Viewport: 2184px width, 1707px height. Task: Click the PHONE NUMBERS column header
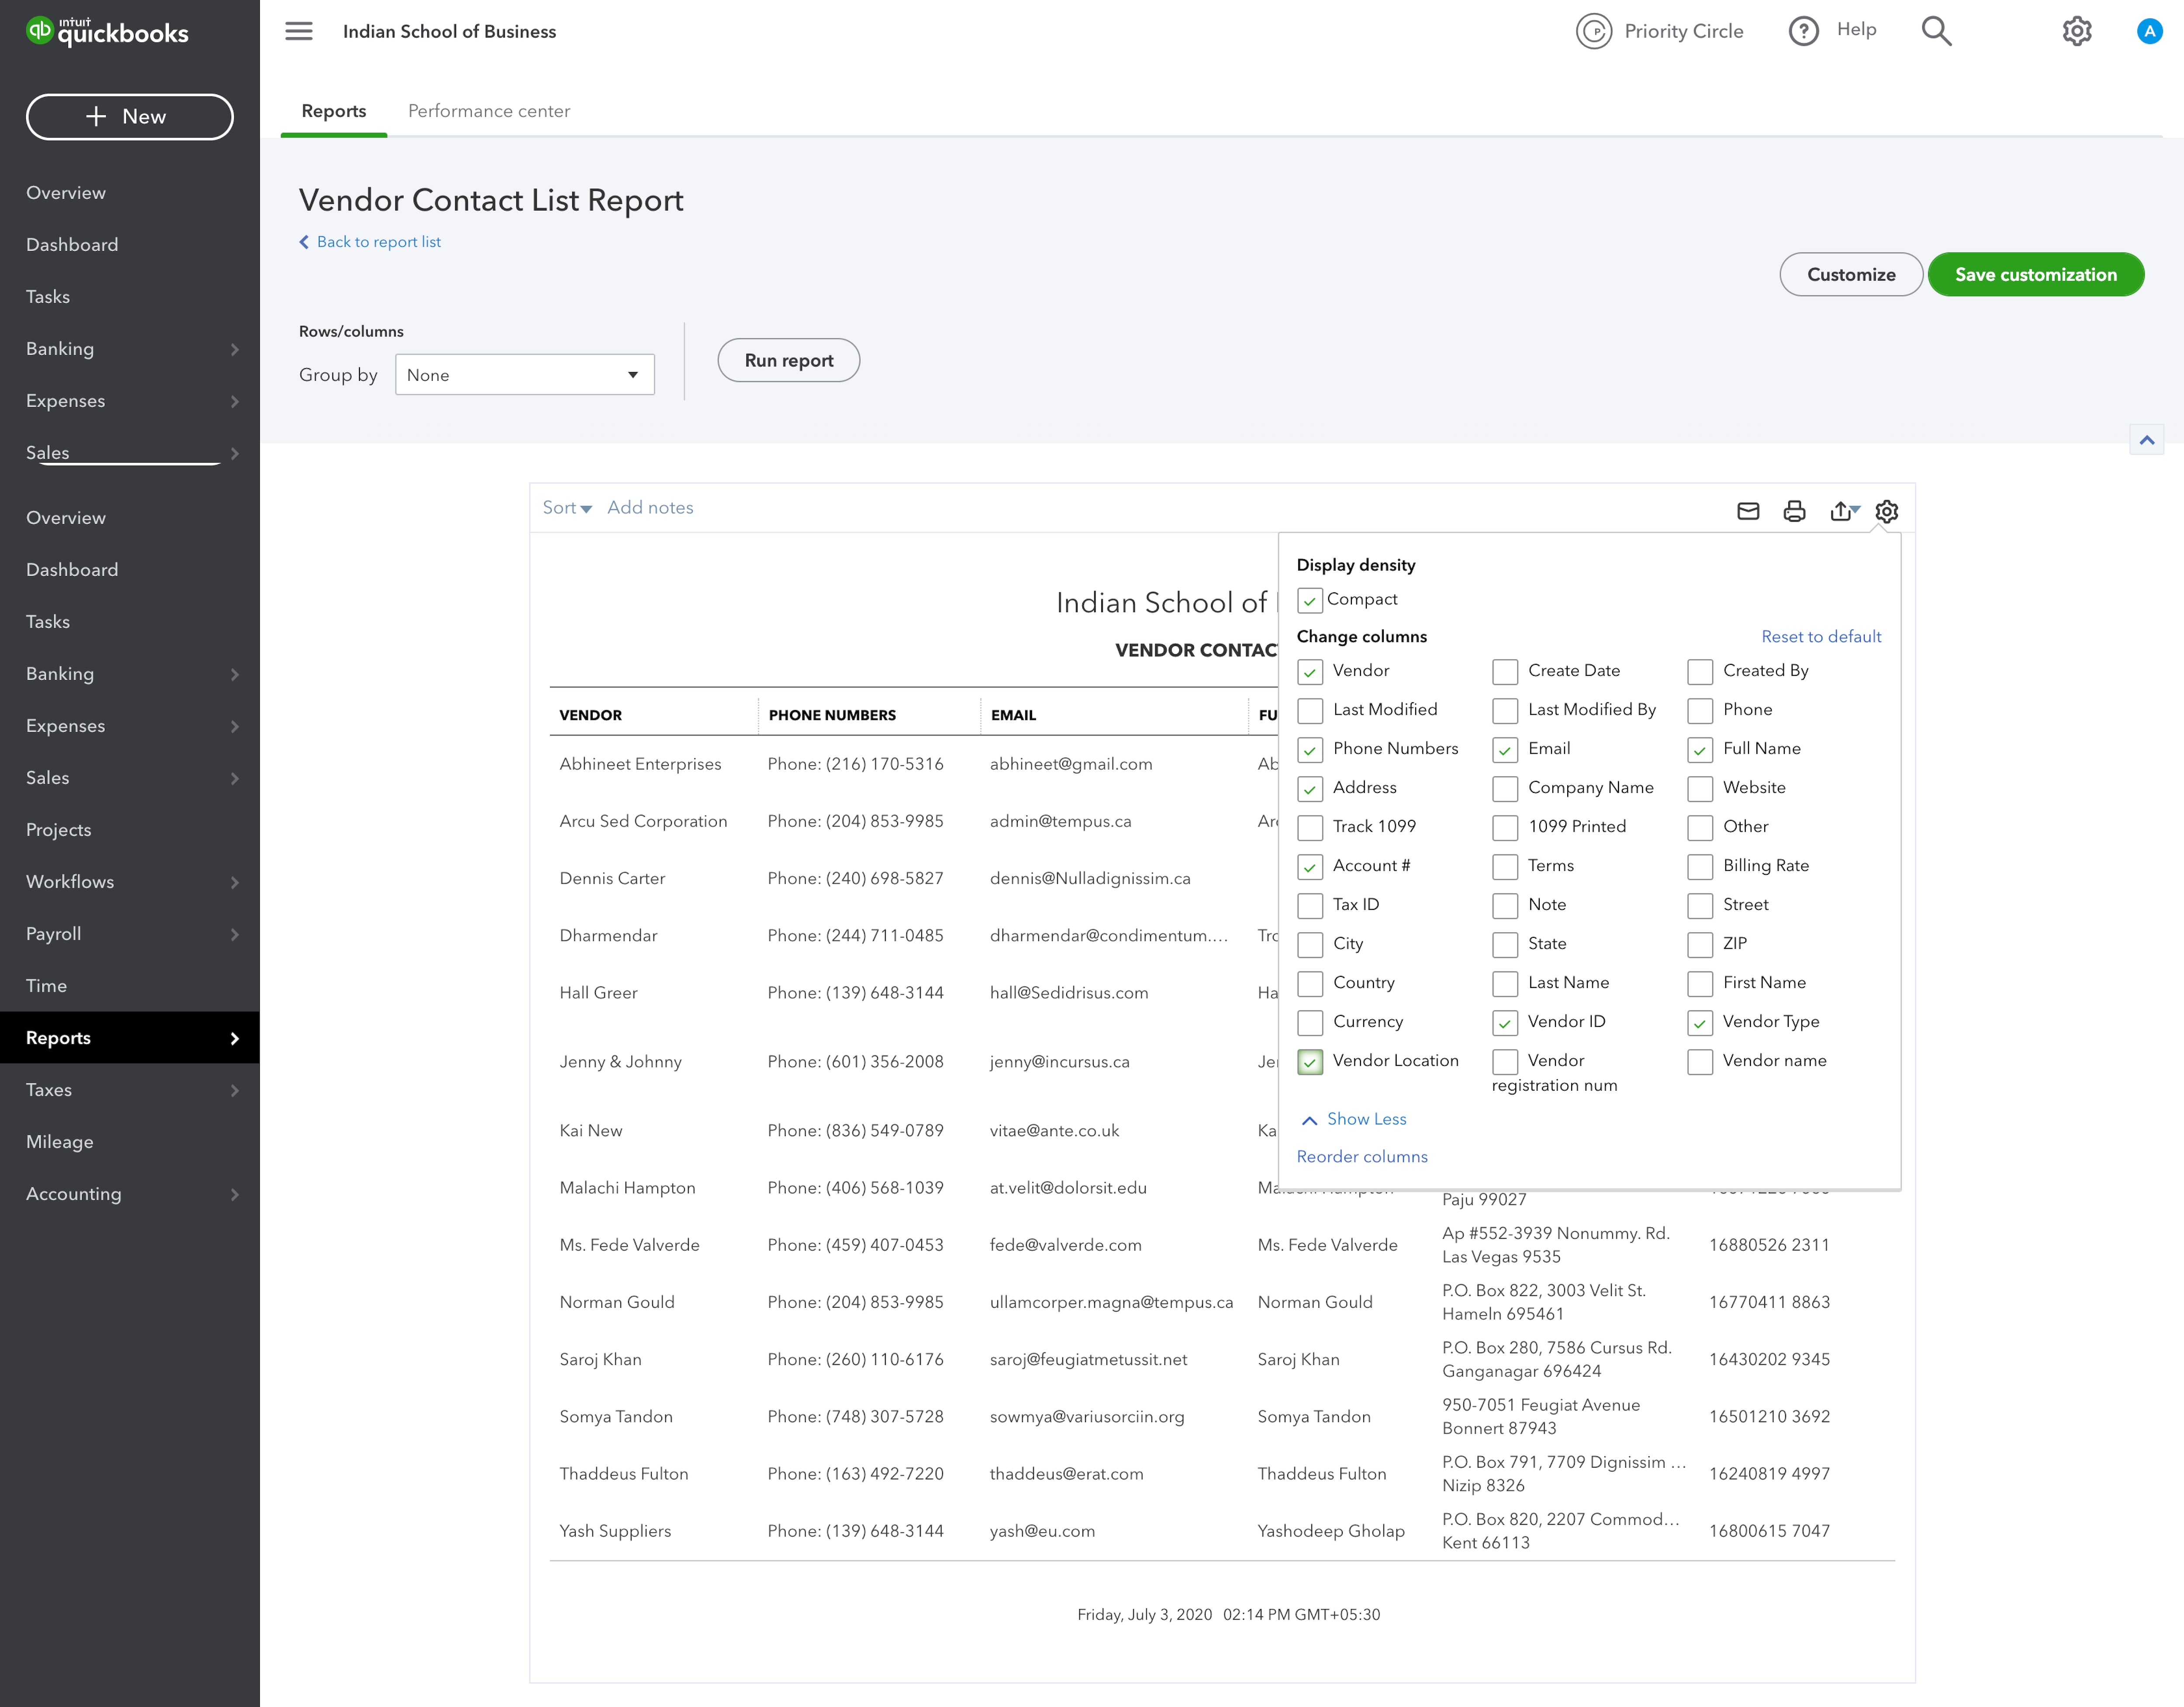point(832,715)
